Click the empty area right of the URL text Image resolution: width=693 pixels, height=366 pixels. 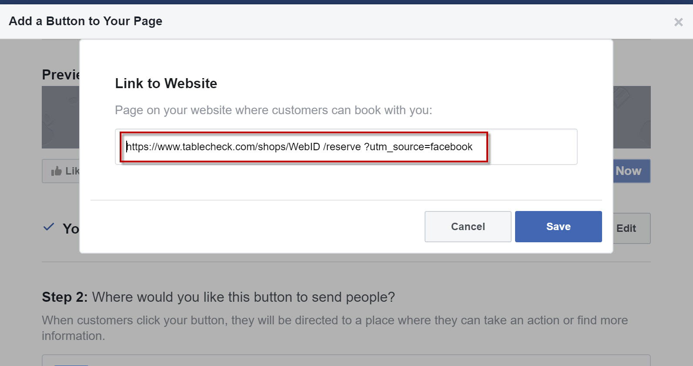click(532, 147)
